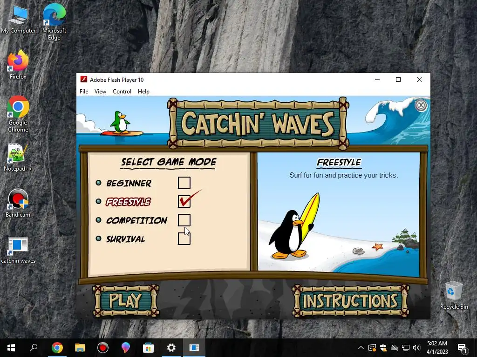This screenshot has width=477, height=357.
Task: Open the View menu
Action: pyautogui.click(x=100, y=92)
